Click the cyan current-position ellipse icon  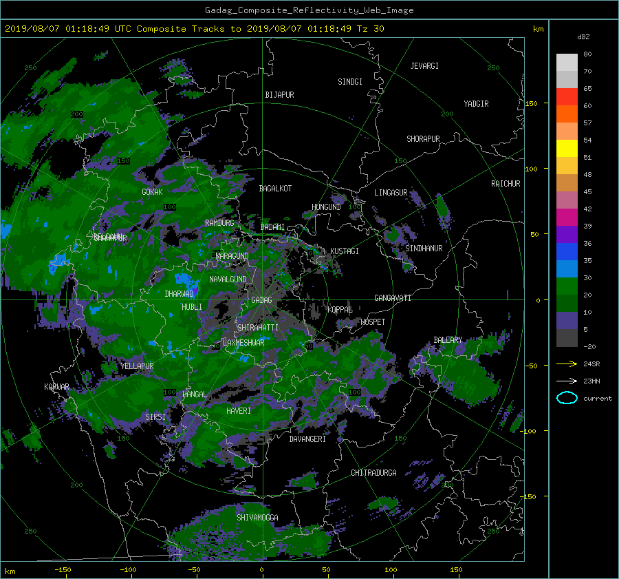click(567, 398)
